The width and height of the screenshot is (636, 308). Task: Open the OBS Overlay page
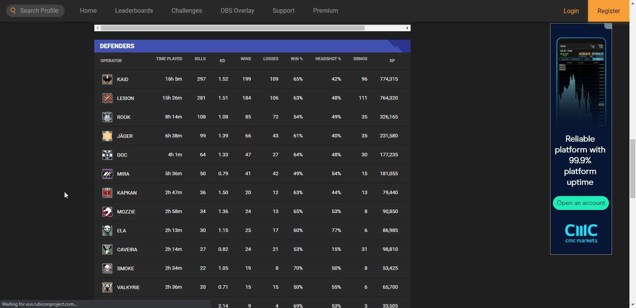237,11
